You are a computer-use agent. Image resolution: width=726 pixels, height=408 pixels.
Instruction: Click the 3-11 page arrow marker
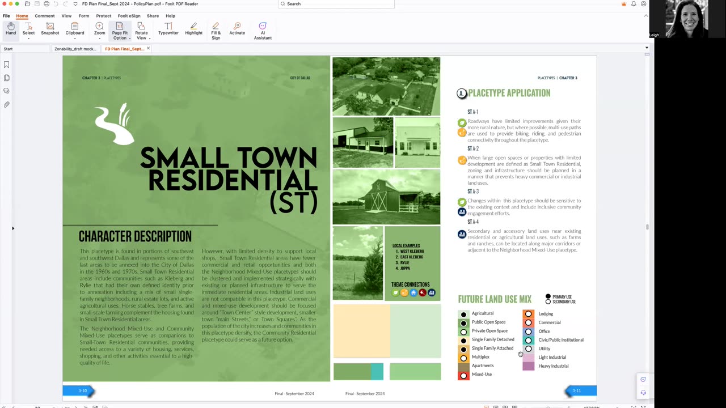coord(580,390)
